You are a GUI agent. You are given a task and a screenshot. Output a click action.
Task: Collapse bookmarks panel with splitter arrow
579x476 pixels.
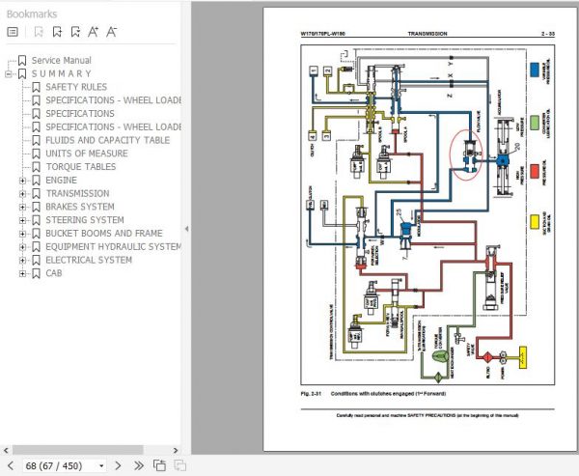tap(186, 229)
